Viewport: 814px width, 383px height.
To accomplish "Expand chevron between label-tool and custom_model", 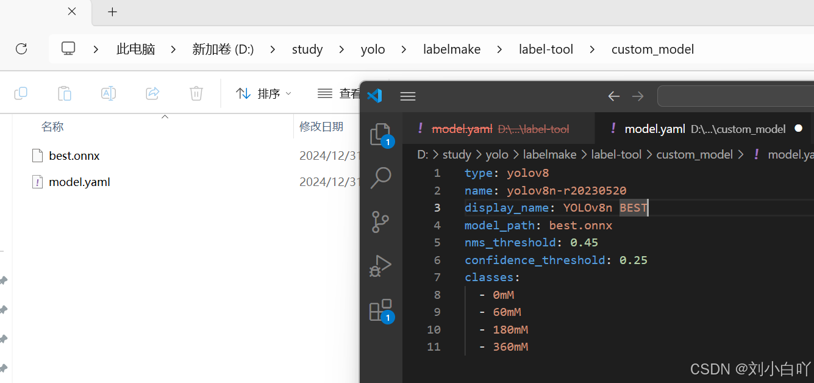I will (593, 49).
